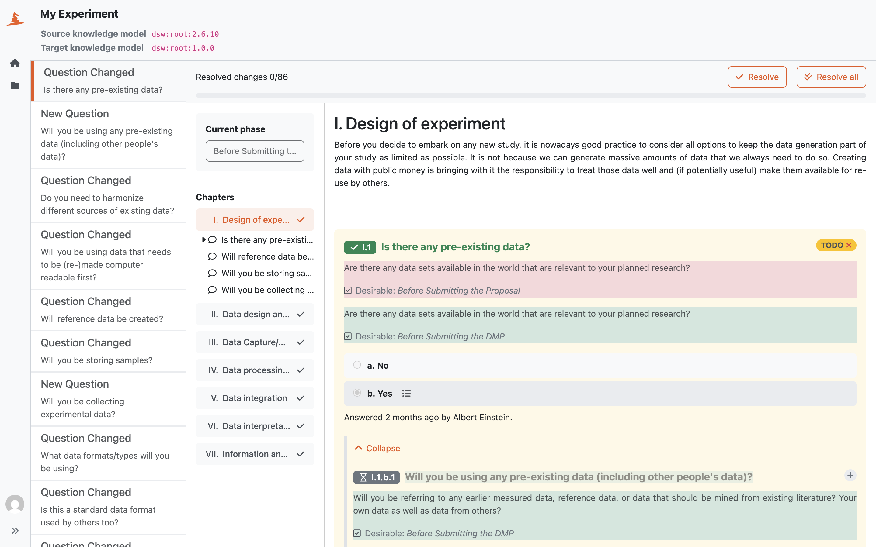Image resolution: width=876 pixels, height=547 pixels.
Task: Open 'Will you be storing sa...' in chapter tree
Action: (x=266, y=273)
